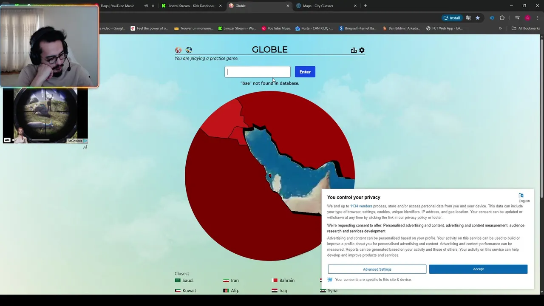
Task: Select Saud. in the Closest list
Action: click(x=184, y=280)
